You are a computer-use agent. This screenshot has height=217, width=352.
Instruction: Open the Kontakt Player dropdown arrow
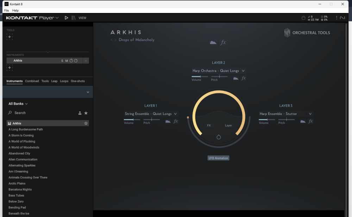[x=57, y=18]
